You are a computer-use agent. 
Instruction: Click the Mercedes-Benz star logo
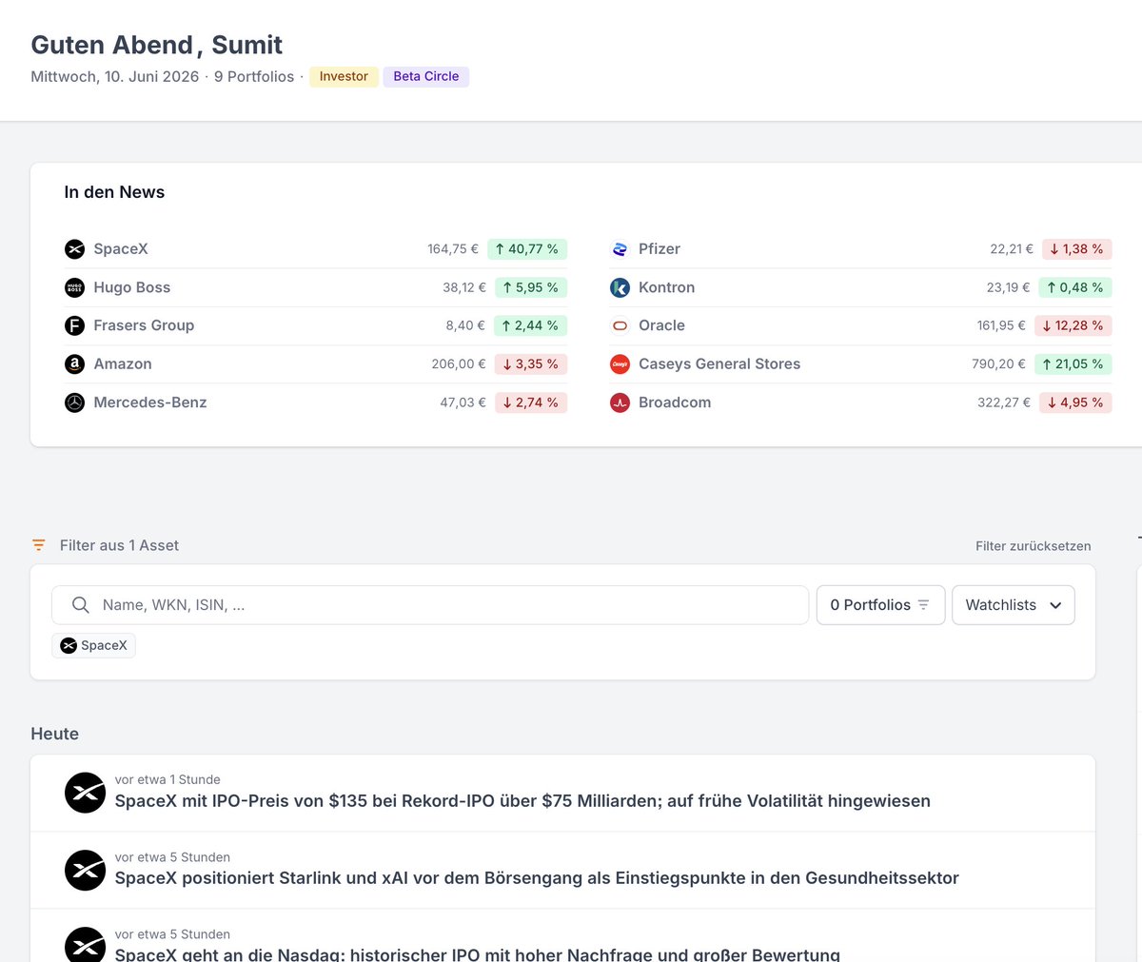pos(74,402)
